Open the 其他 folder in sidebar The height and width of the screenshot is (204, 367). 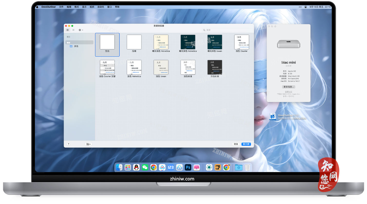click(x=74, y=46)
